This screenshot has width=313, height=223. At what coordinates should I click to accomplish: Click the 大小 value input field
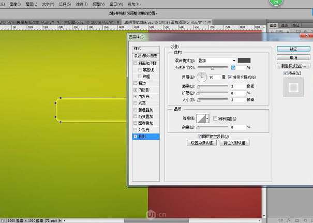click(238, 100)
